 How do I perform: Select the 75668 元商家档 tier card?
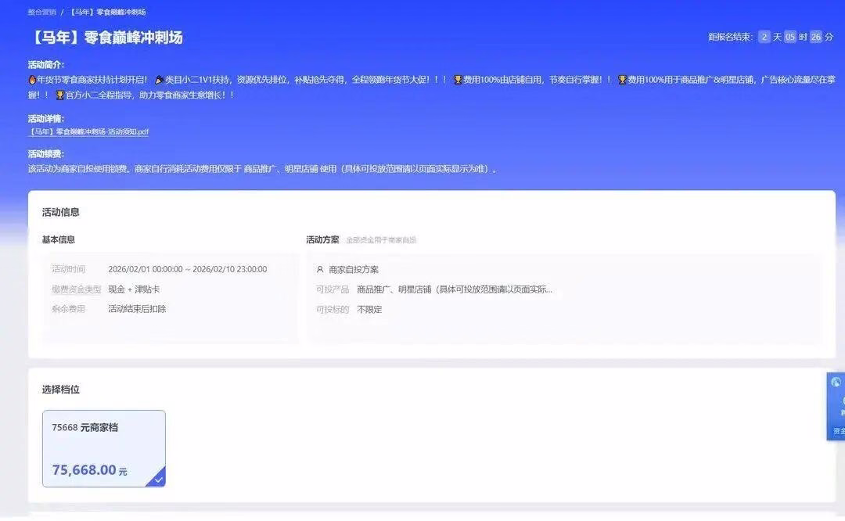103,447
